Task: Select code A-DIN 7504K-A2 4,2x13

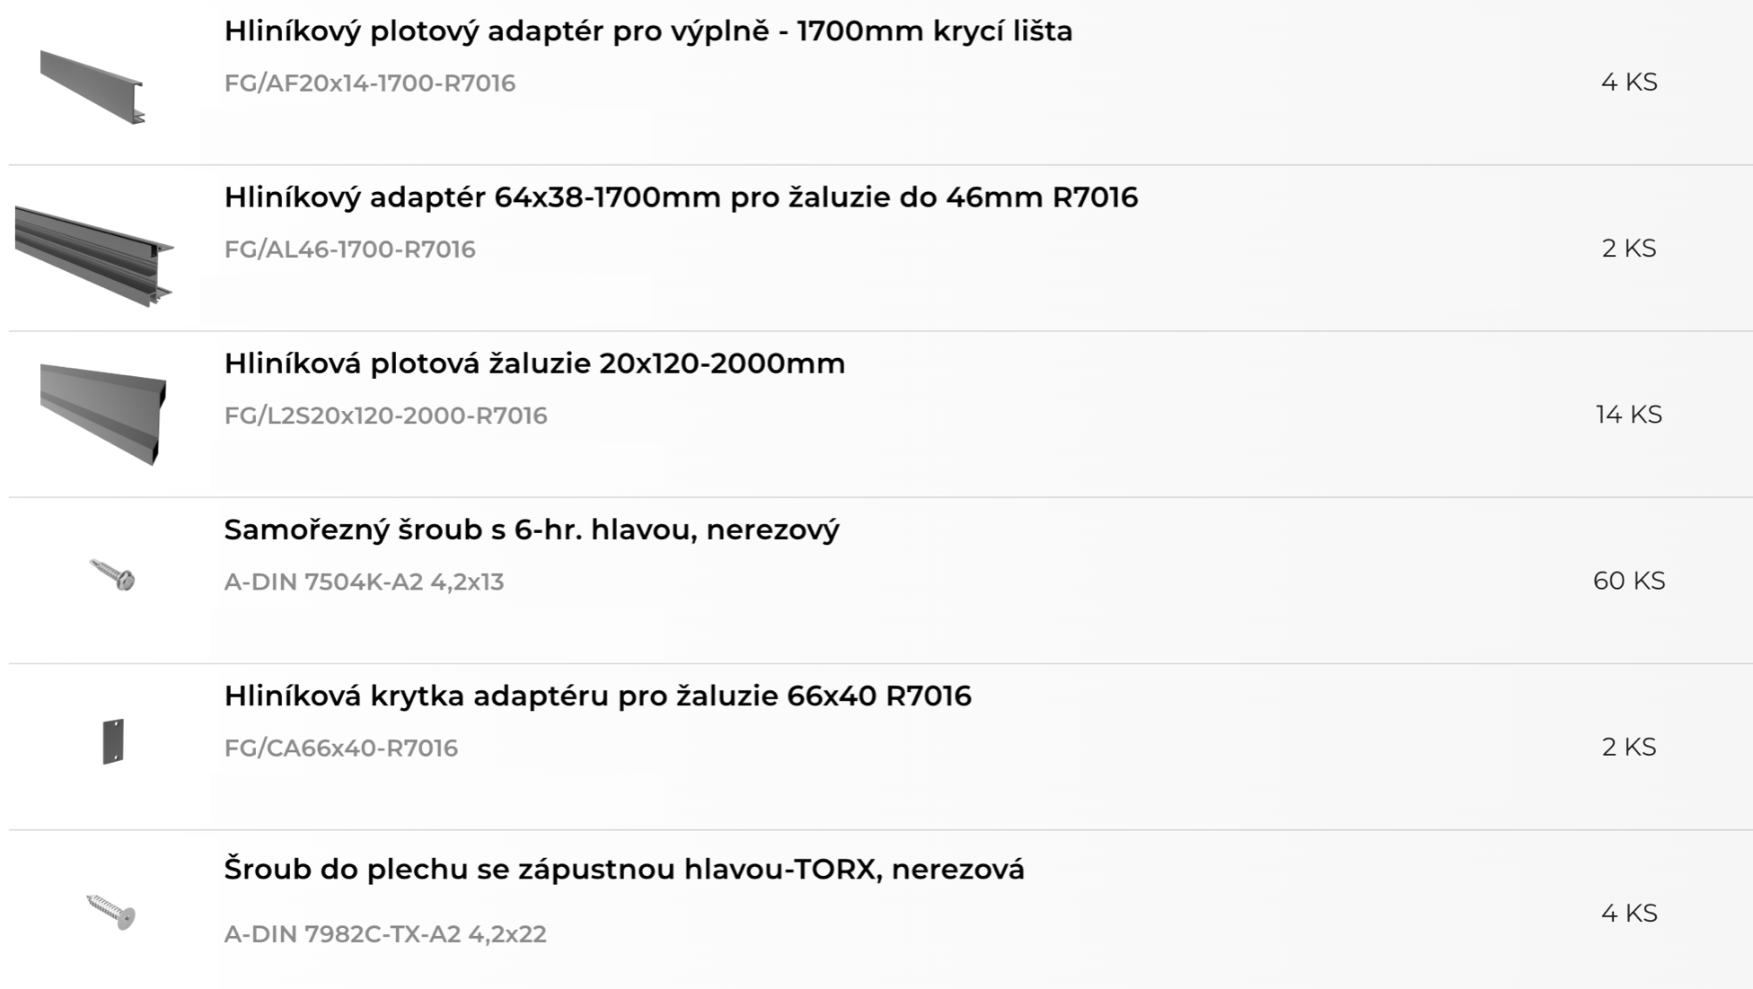Action: pos(364,582)
